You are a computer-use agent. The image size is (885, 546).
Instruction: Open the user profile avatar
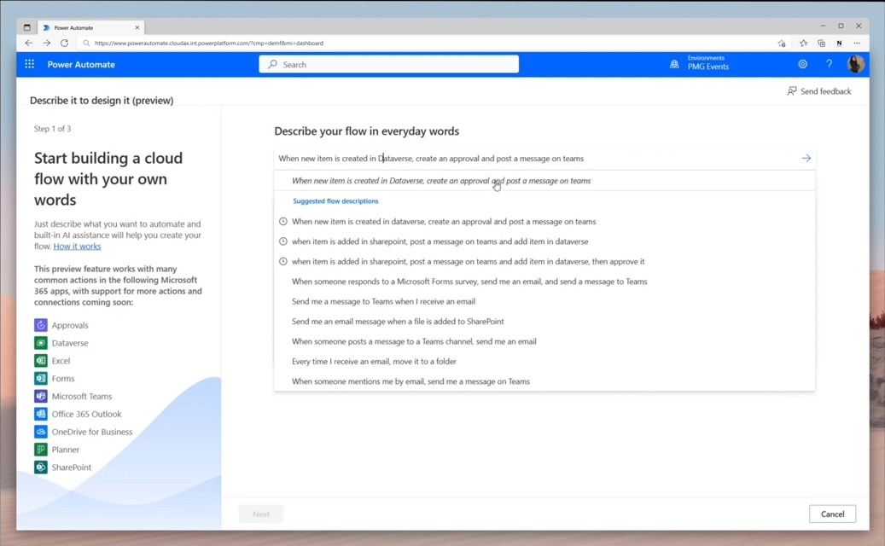click(856, 64)
